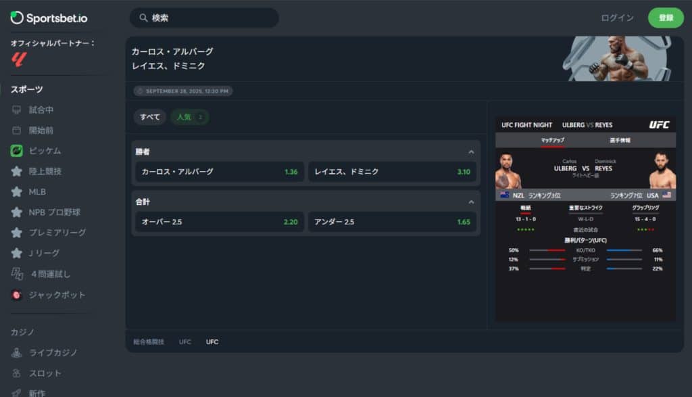692x397 pixels.
Task: Collapse the 合計 market section
Action: tap(471, 202)
